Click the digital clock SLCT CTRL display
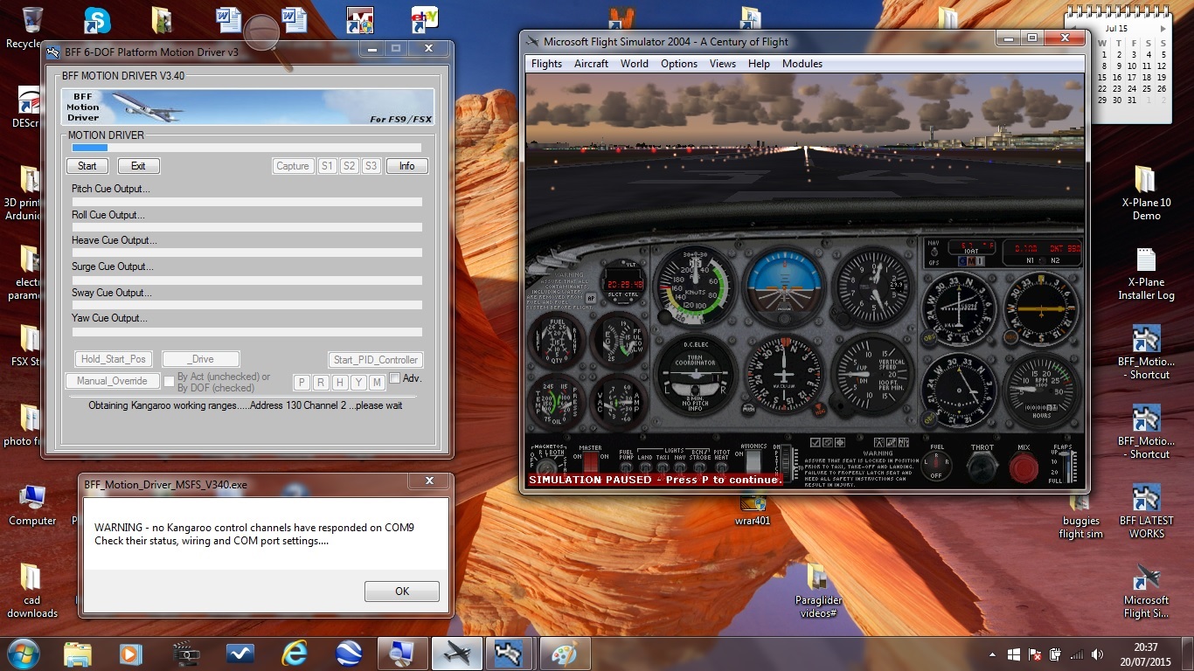The image size is (1194, 671). 623,283
